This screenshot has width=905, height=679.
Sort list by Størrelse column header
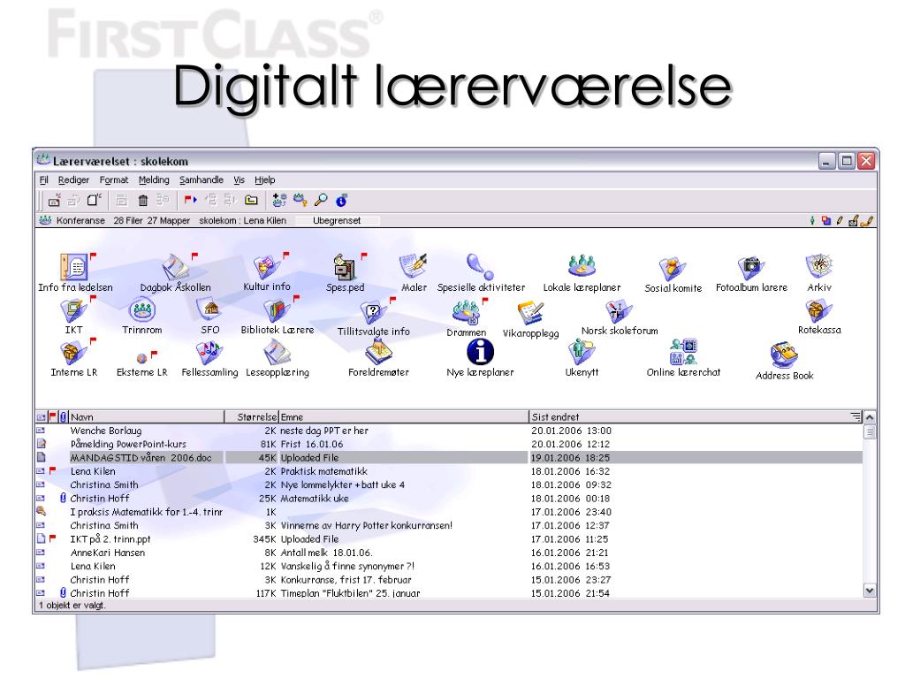coord(252,416)
